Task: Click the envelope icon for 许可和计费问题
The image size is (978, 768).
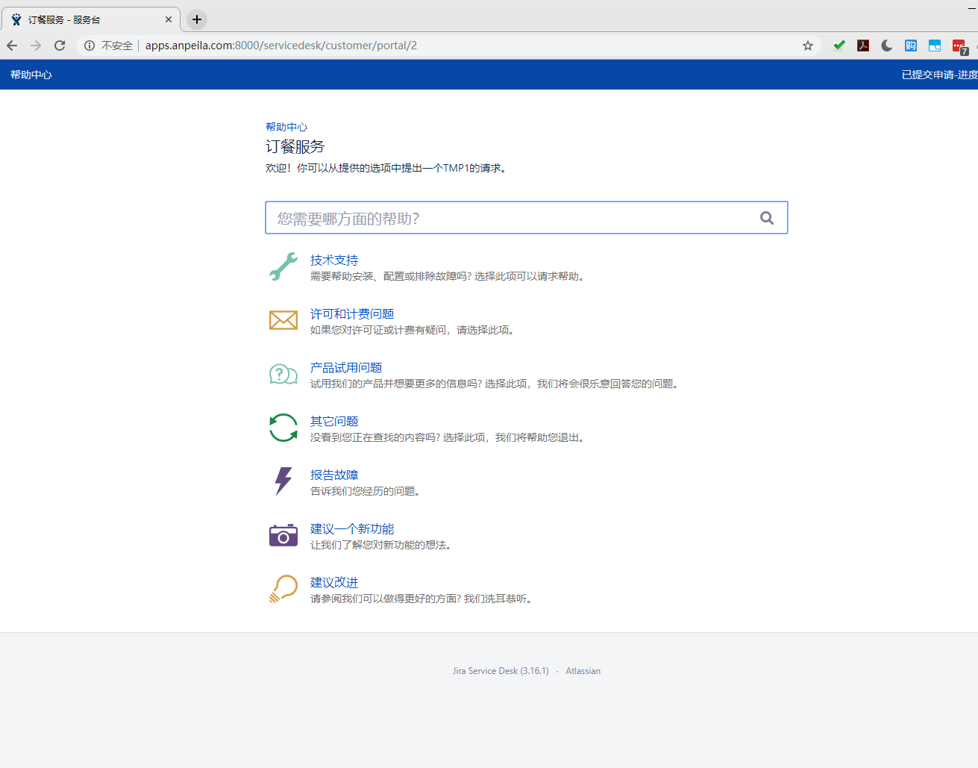Action: [283, 320]
